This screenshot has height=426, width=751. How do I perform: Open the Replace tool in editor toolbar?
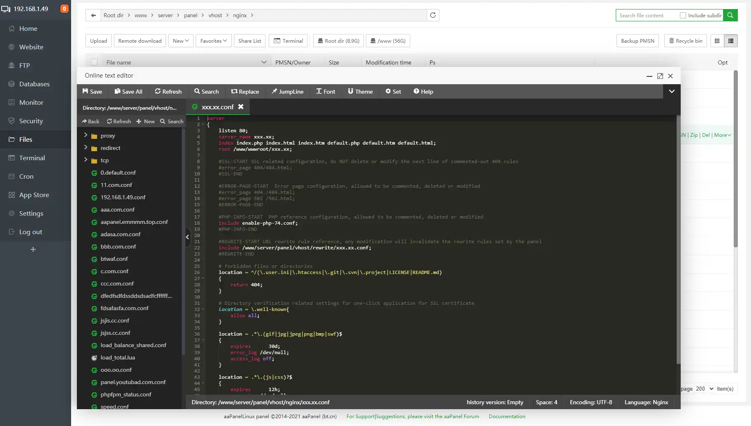click(245, 91)
